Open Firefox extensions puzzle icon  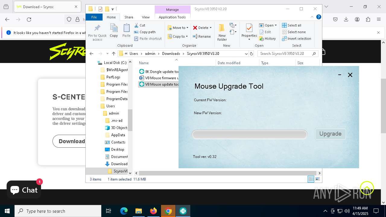click(x=368, y=20)
